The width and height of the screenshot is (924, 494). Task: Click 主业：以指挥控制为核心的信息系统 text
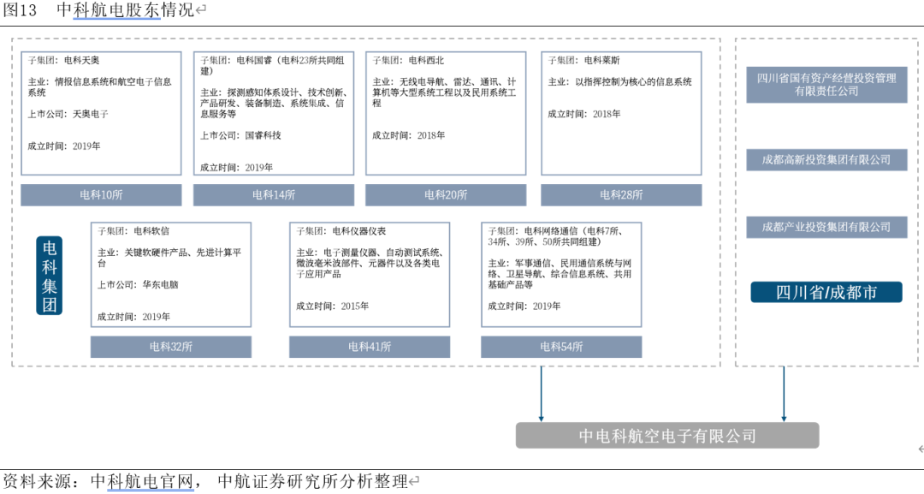tap(620, 81)
